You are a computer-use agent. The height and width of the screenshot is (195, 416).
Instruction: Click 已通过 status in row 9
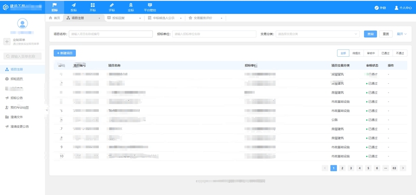pyautogui.click(x=372, y=147)
